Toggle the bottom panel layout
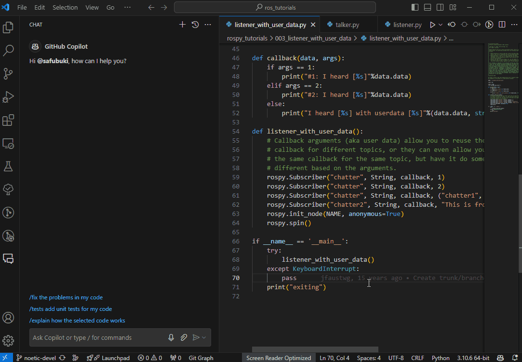522x362 pixels. [428, 7]
